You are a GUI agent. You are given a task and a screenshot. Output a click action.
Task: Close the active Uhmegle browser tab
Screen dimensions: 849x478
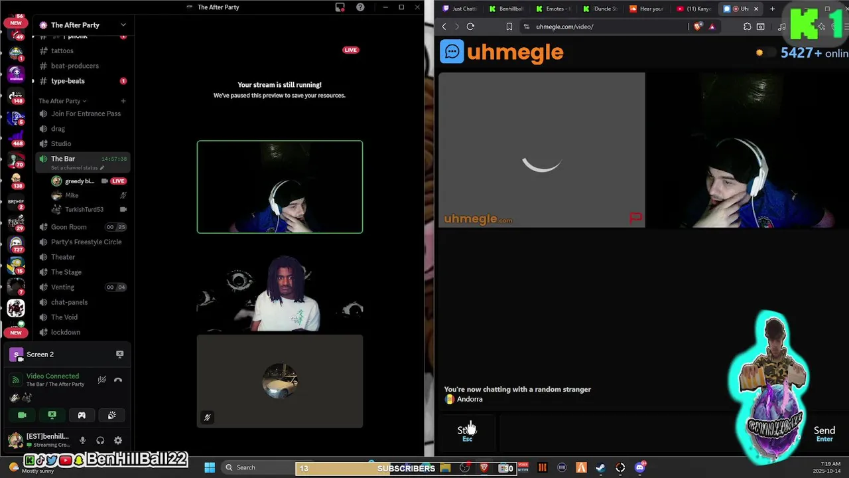click(755, 9)
